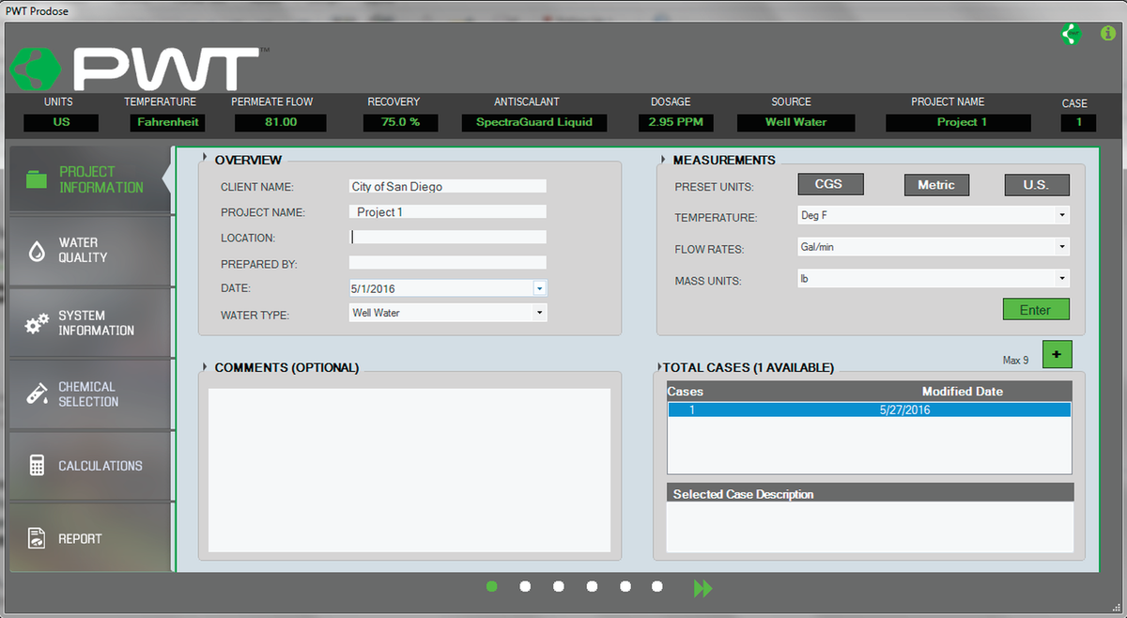Click the Report document icon
Image resolution: width=1127 pixels, height=618 pixels.
[x=37, y=538]
